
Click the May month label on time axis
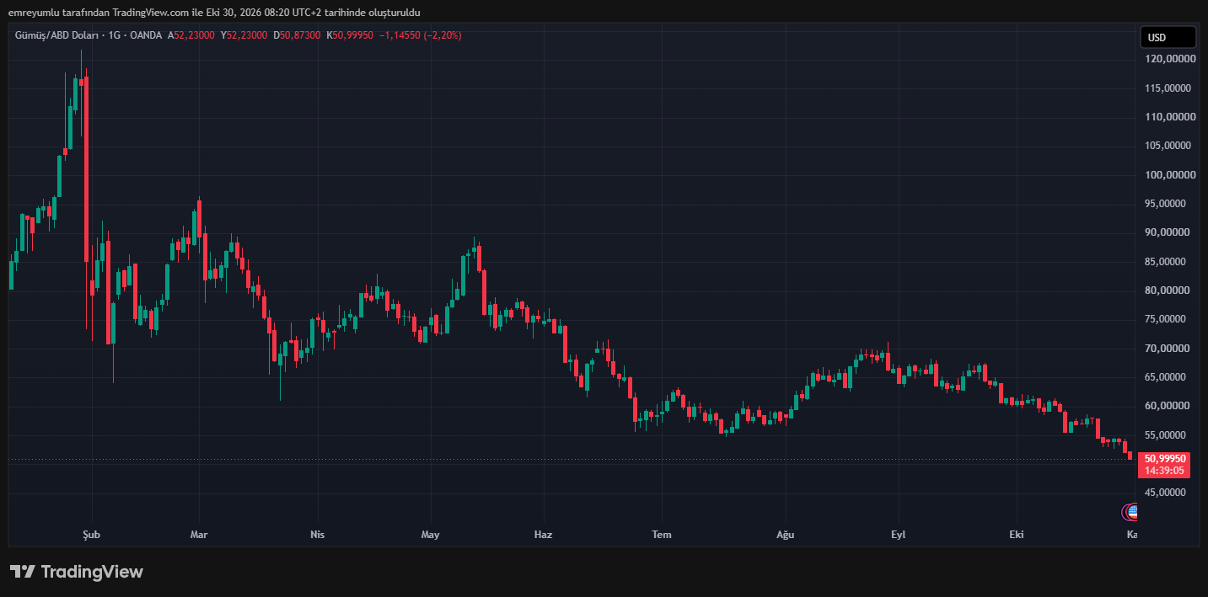431,535
